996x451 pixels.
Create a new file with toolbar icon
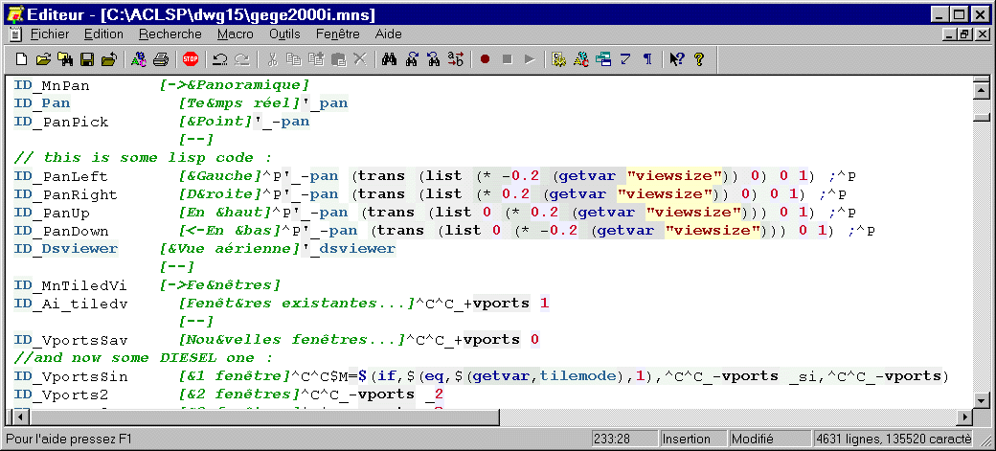(22, 59)
